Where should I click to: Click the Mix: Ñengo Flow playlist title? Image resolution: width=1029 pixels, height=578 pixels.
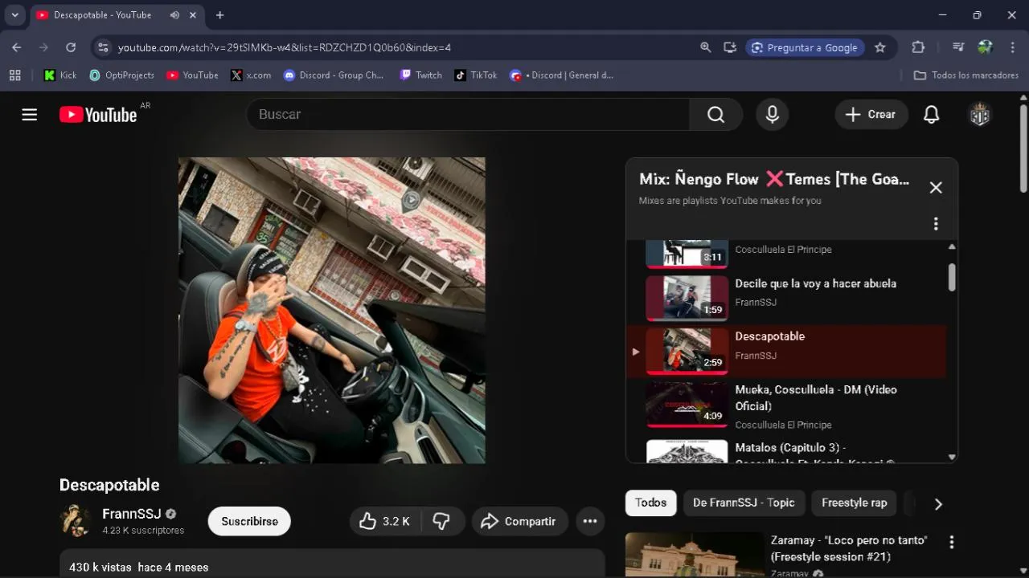click(x=774, y=179)
